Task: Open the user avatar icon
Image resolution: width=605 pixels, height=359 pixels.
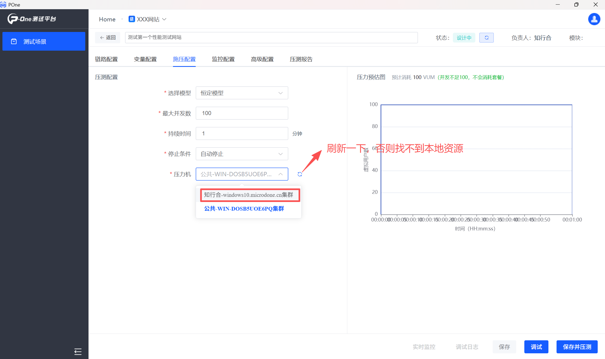Action: click(594, 19)
